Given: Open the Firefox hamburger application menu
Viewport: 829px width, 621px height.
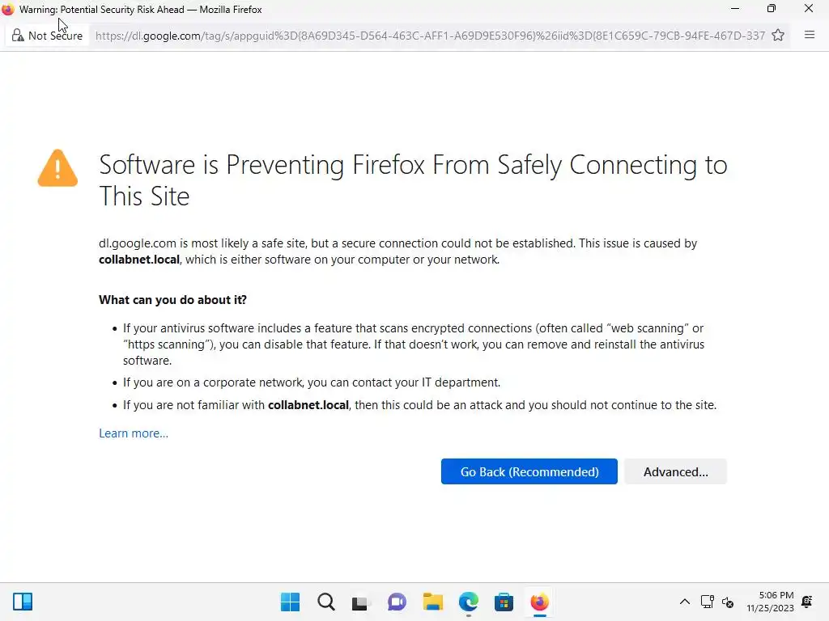Looking at the screenshot, I should [809, 36].
